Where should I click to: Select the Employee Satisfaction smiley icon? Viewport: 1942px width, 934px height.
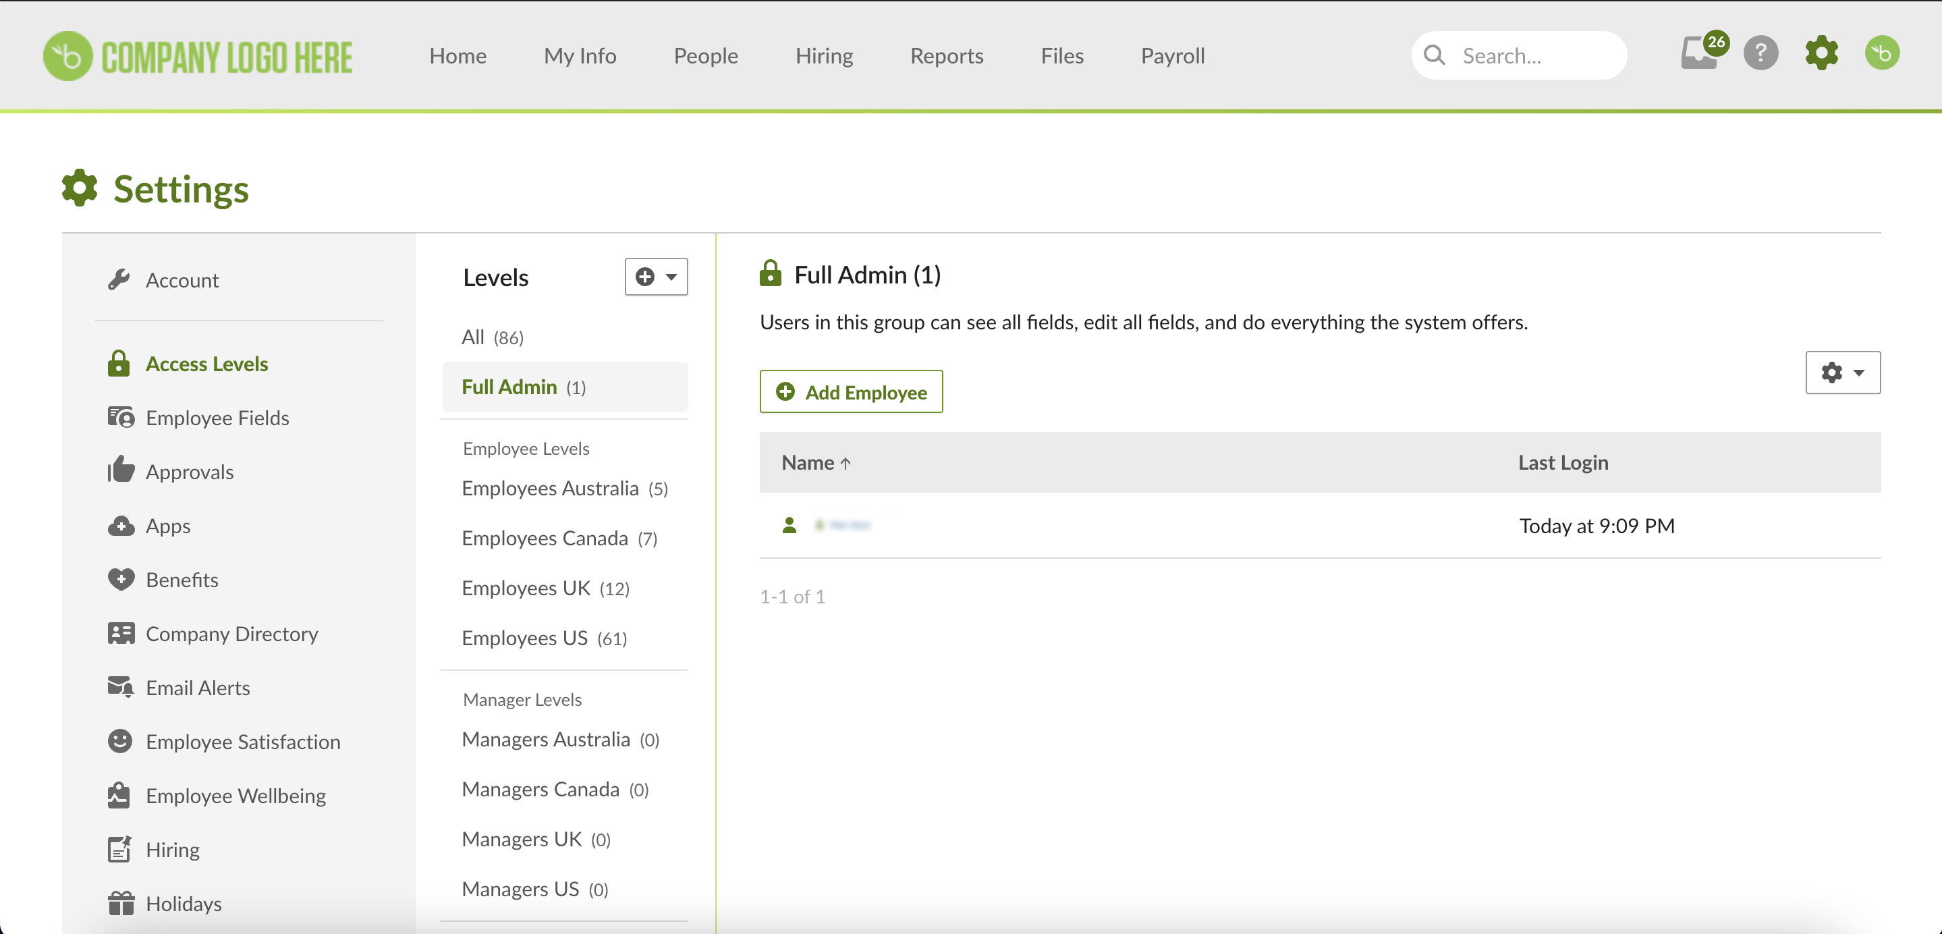(120, 741)
